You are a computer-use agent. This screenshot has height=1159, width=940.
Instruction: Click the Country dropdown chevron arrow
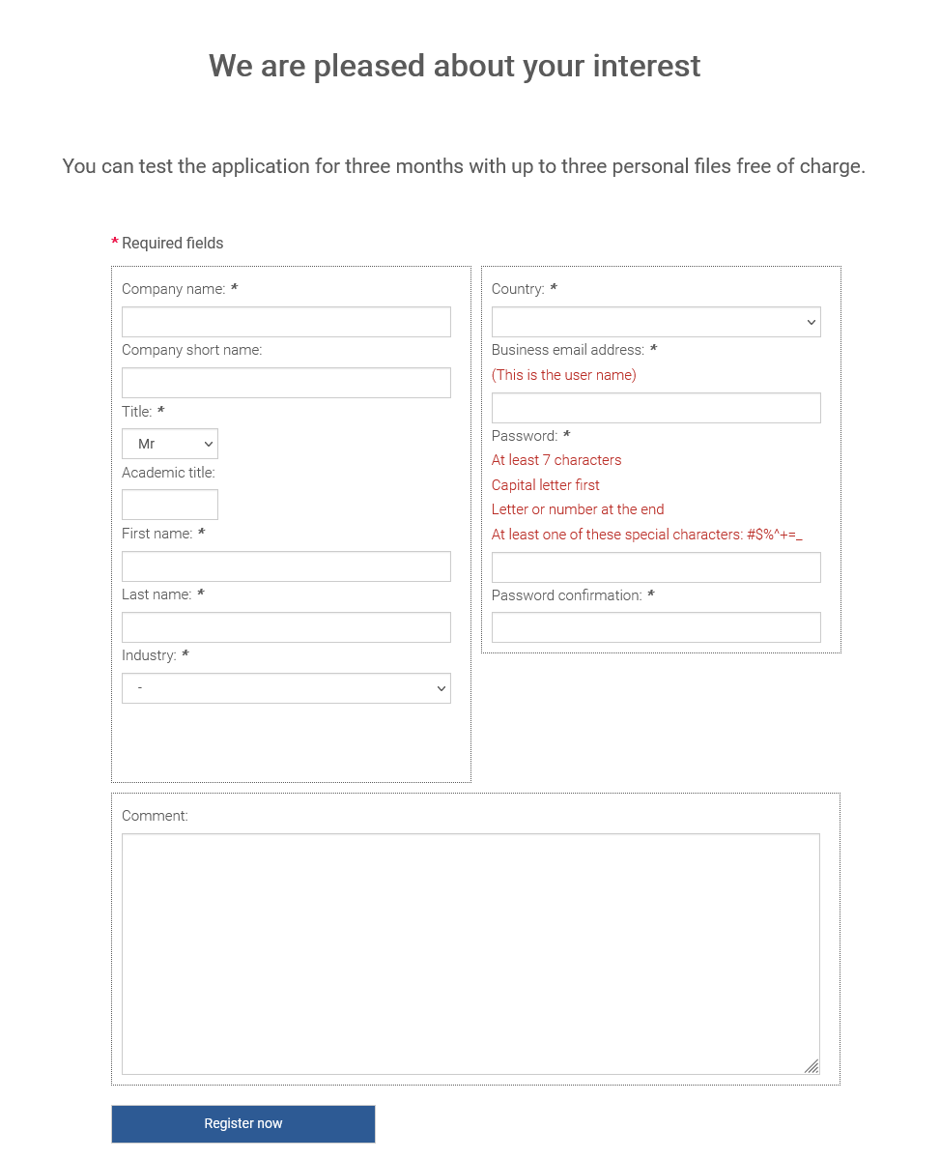(812, 322)
